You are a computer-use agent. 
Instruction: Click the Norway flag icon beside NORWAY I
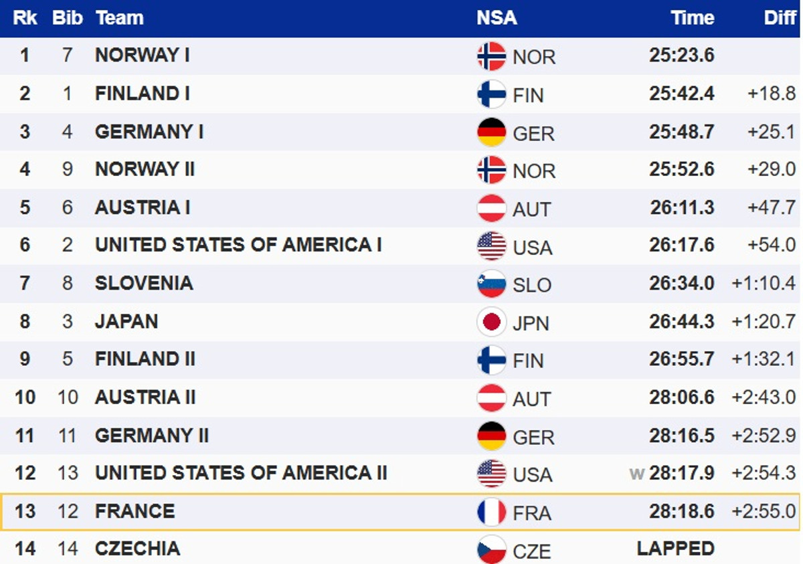point(491,56)
